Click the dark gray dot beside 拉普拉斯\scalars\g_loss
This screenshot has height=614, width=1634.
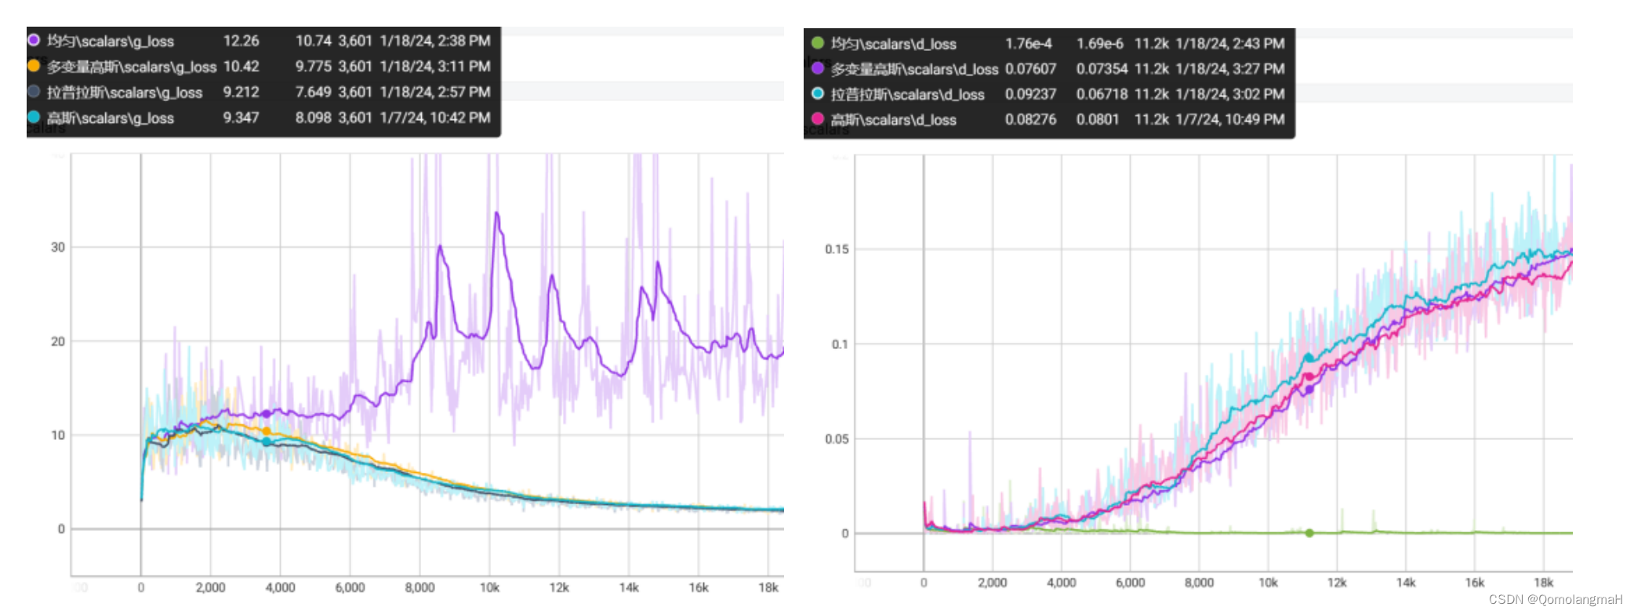[34, 91]
